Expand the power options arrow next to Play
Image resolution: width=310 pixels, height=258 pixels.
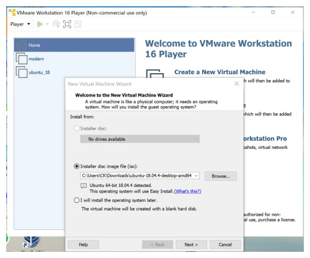[x=47, y=24]
